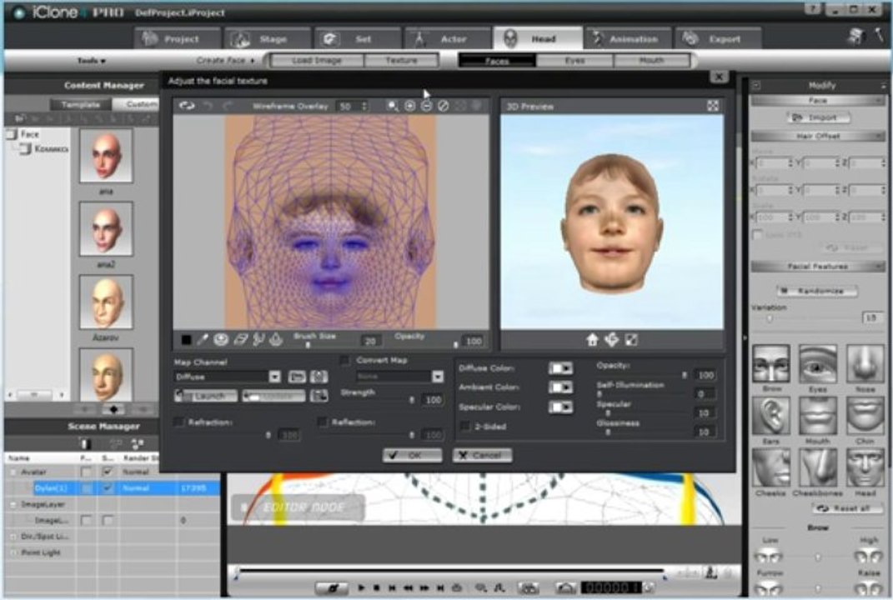Switch to the Stage tab
This screenshot has height=600, width=893.
pyautogui.click(x=267, y=38)
